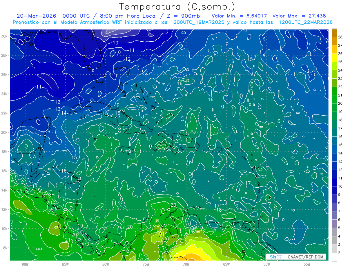
Task: Click the legend value 20 label
Action: [x=340, y=103]
